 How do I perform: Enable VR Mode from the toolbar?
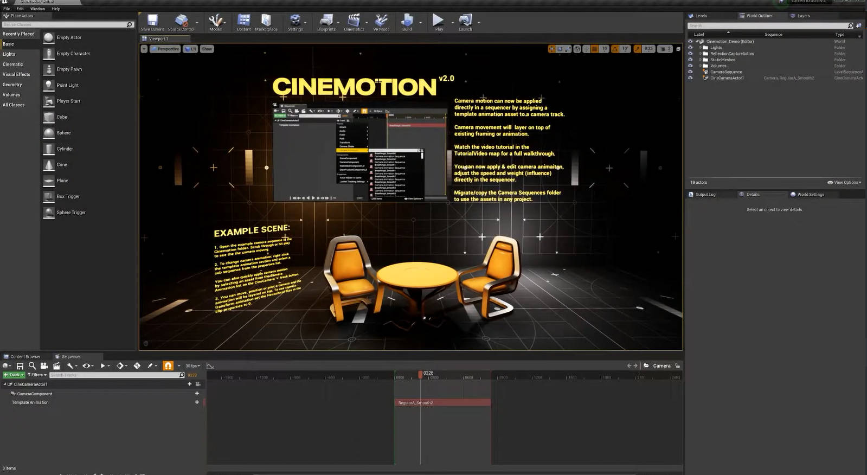[381, 22]
